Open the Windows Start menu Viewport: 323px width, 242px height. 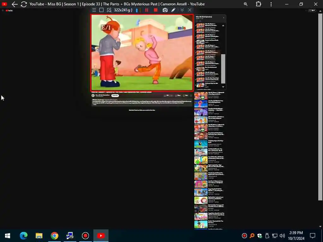tap(8, 236)
